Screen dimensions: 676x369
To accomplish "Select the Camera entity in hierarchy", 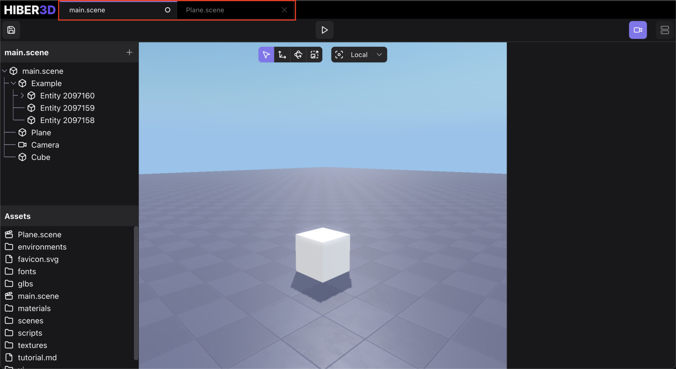I will (45, 145).
